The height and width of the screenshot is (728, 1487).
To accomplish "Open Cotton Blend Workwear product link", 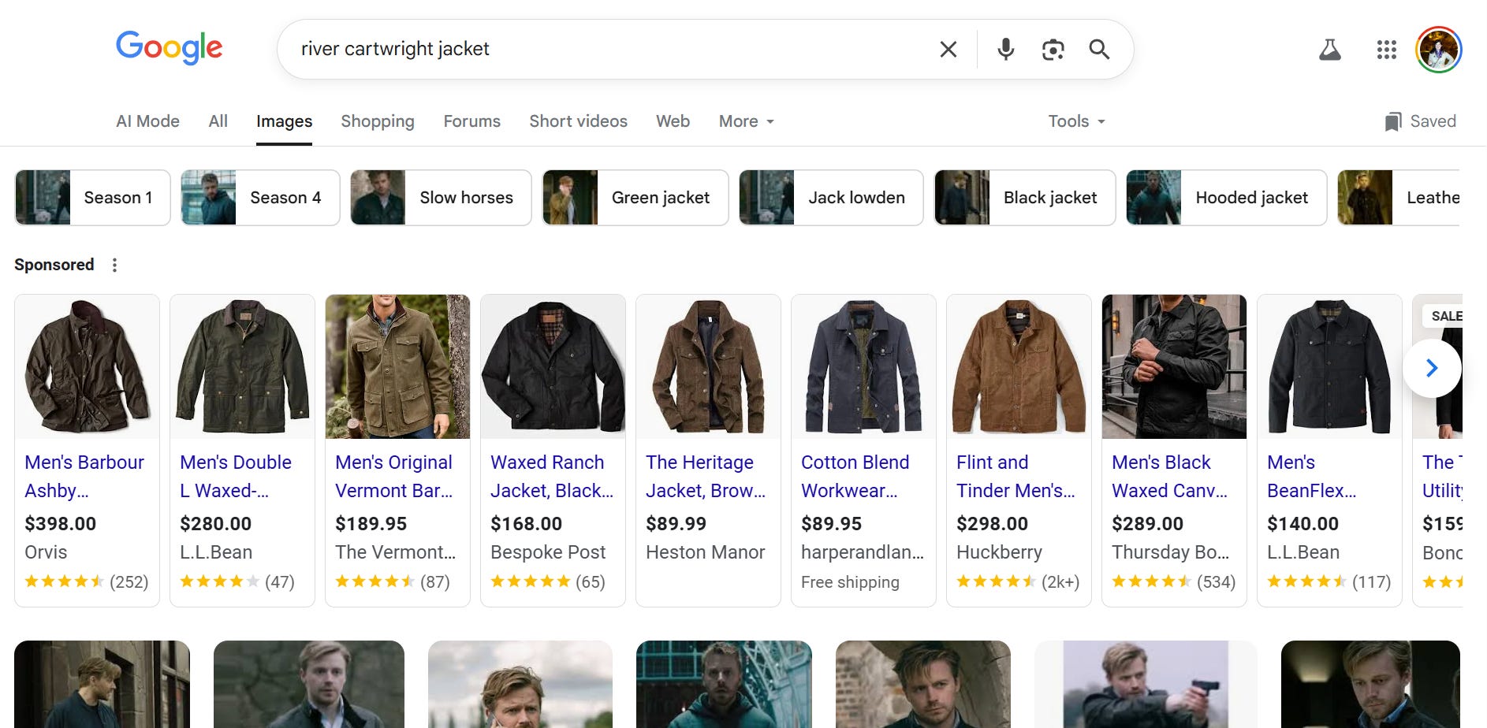I will (x=855, y=477).
